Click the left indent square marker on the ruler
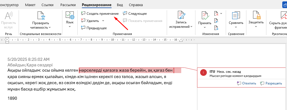 tap(7, 42)
